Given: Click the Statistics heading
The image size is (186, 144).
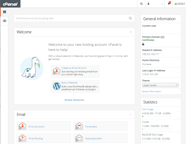Looking at the screenshot, I should pos(150,102).
